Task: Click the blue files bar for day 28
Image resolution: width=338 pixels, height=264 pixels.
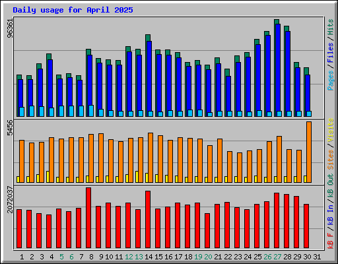Action: (x=288, y=71)
